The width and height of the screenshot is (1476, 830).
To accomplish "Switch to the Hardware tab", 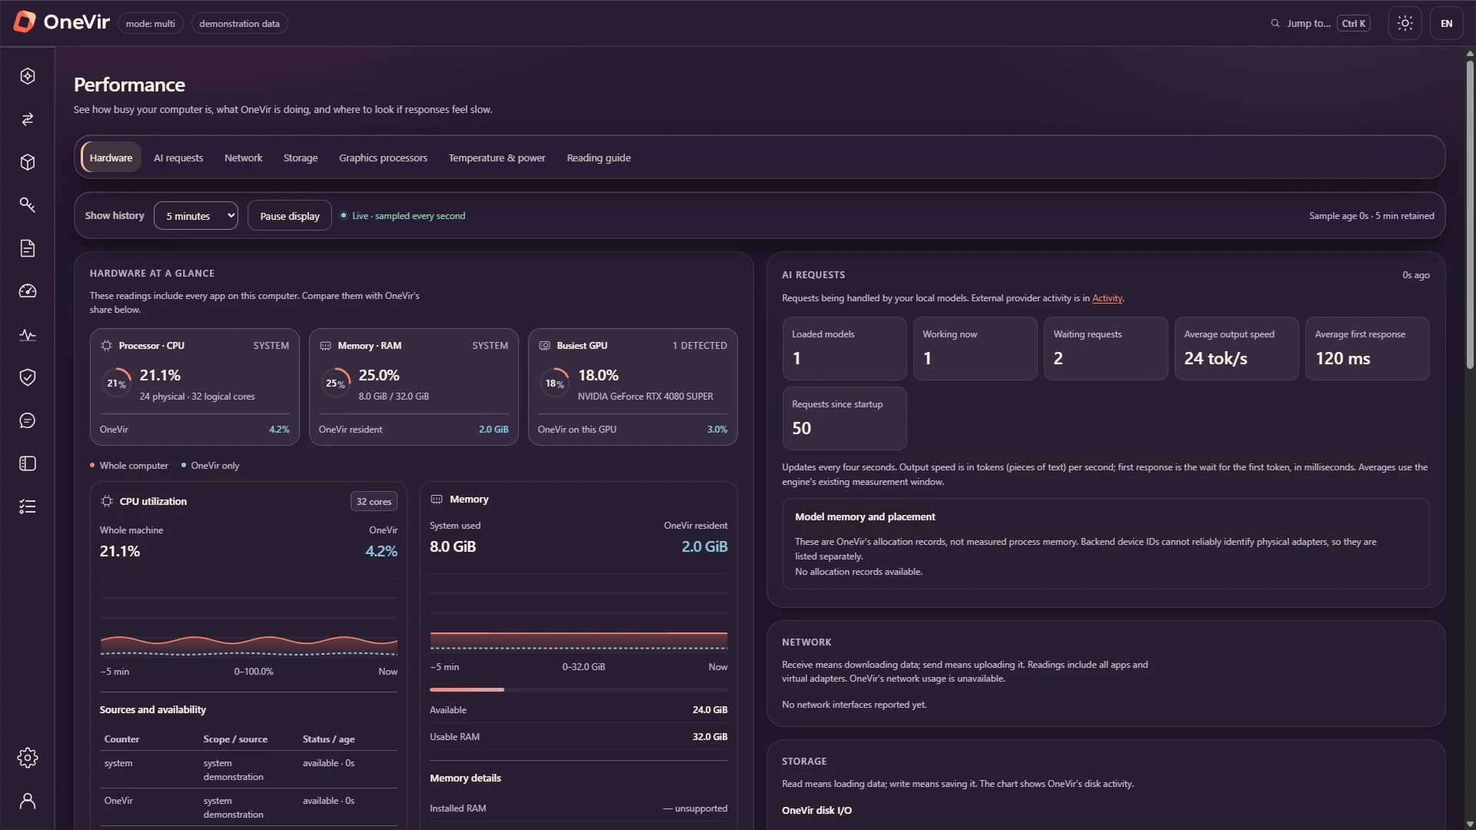I will (x=111, y=158).
